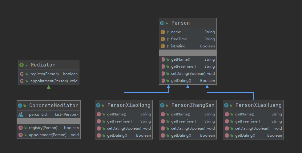Image resolution: width=302 pixels, height=153 pixels.
Task: Select appointment(Person) method in Mediator
Action: point(49,81)
